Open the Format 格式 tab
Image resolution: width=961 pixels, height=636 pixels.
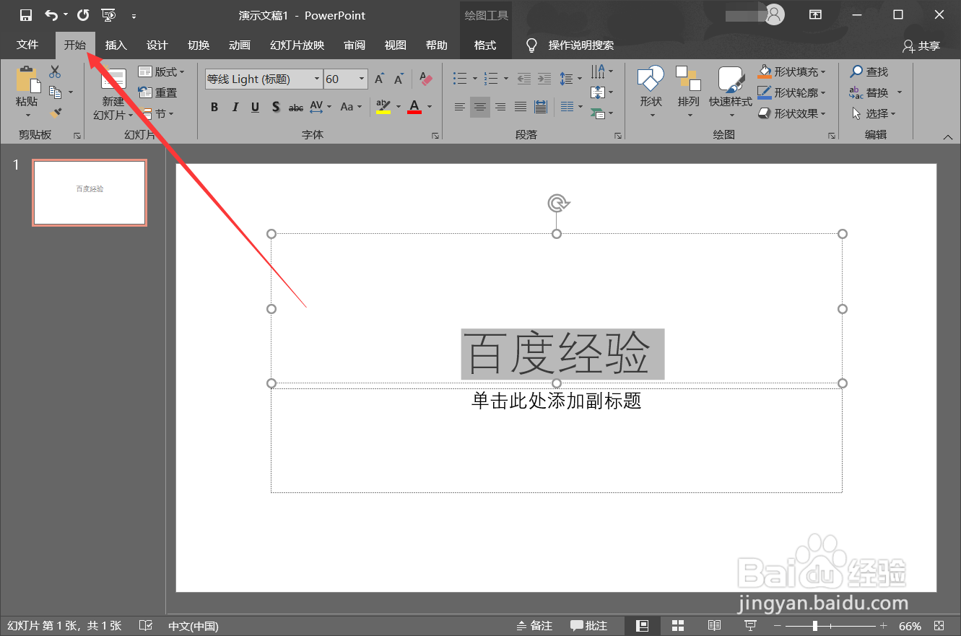485,45
